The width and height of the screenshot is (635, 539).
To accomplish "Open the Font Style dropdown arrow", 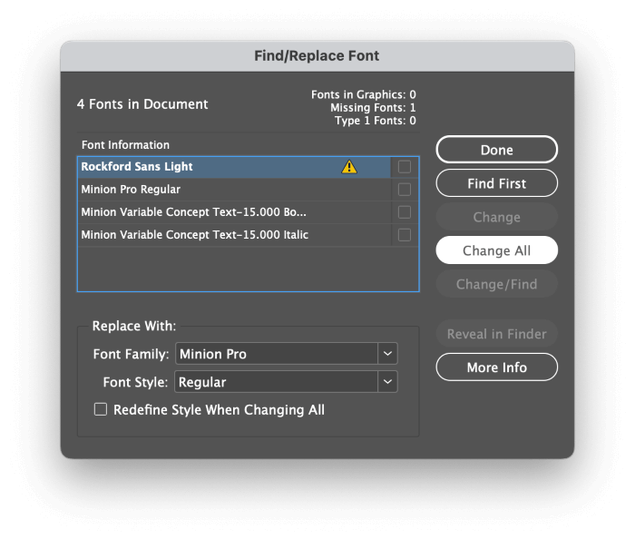I will pos(387,382).
